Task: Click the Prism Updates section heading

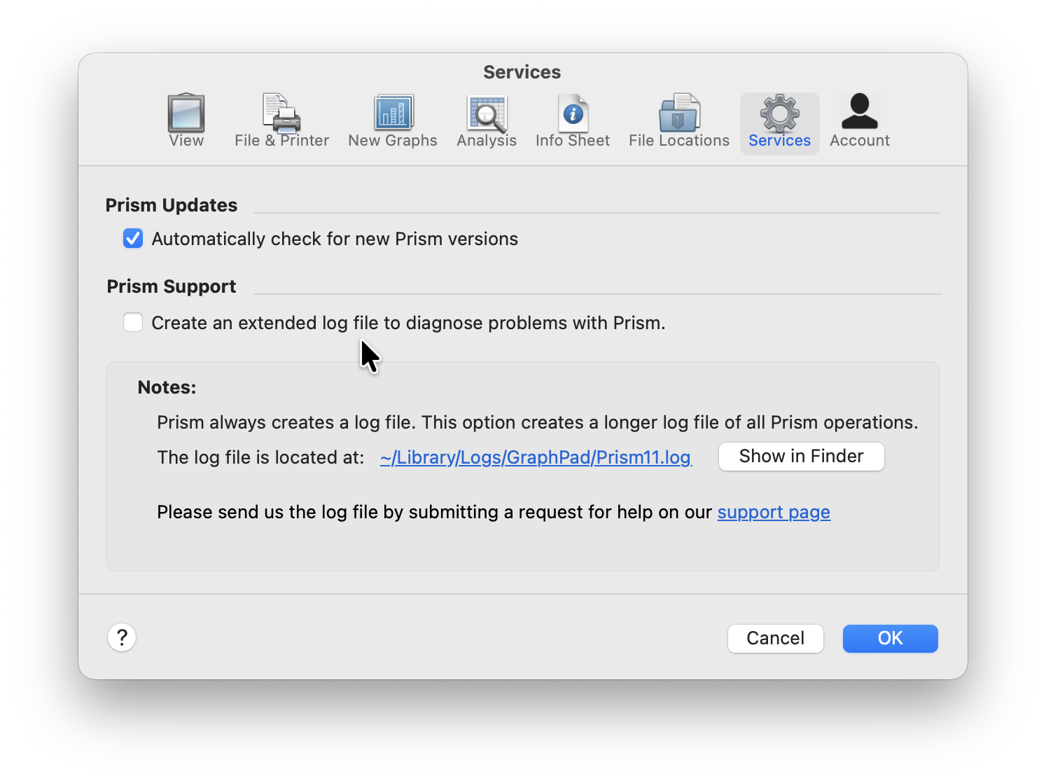Action: (172, 205)
